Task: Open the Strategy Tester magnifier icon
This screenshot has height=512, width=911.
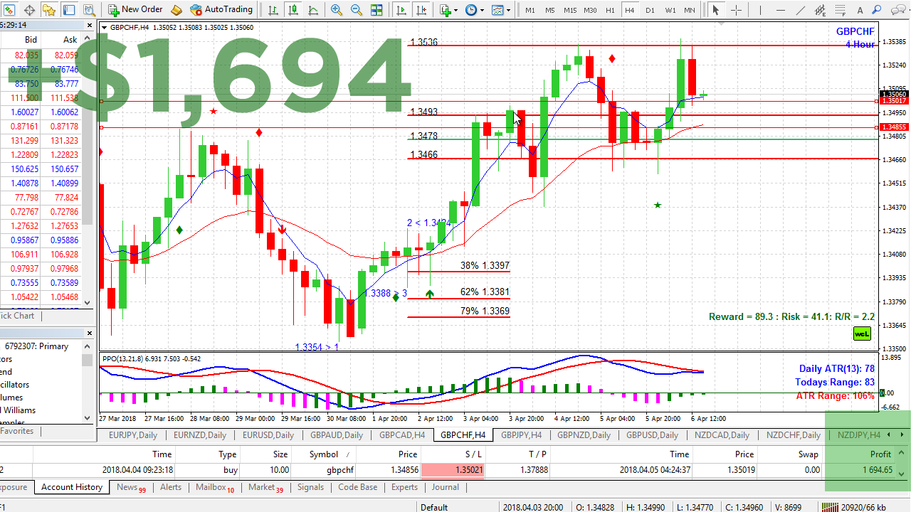Action: coord(89,10)
